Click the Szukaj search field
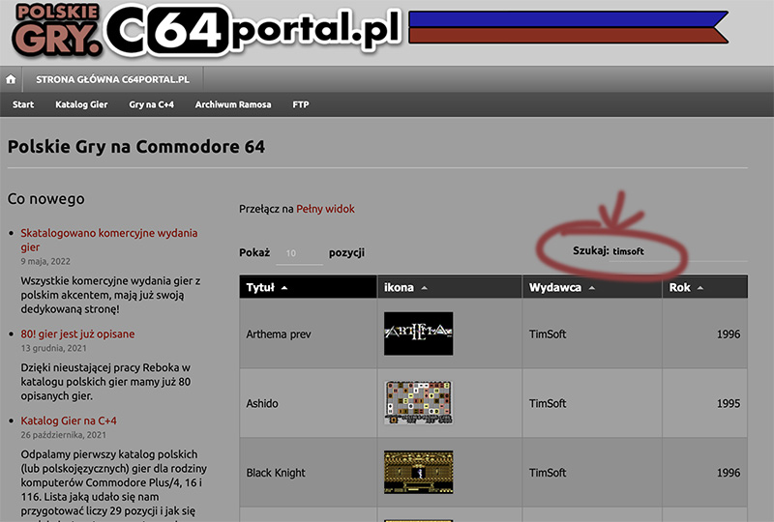The height and width of the screenshot is (522, 774). pyautogui.click(x=678, y=251)
